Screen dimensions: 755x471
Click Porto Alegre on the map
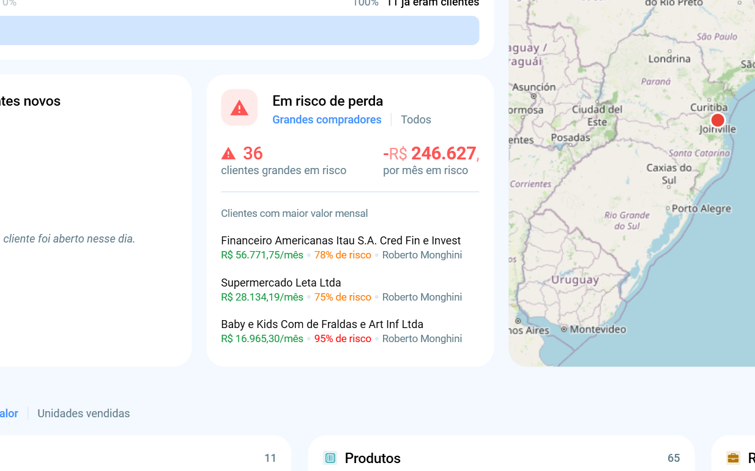701,208
